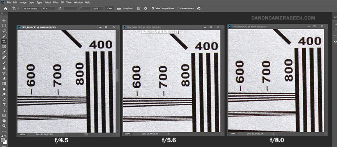The width and height of the screenshot is (337, 147).
Task: Click the foreground color swatch
Action: (x=3, y=140)
